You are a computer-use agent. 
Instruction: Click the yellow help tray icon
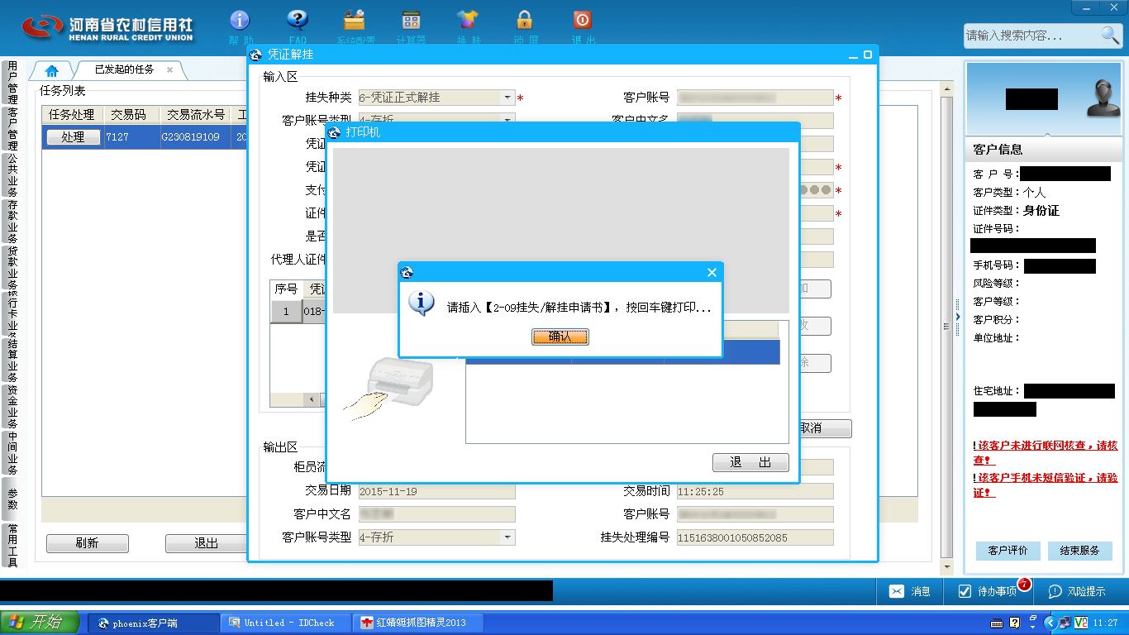coord(1015,623)
